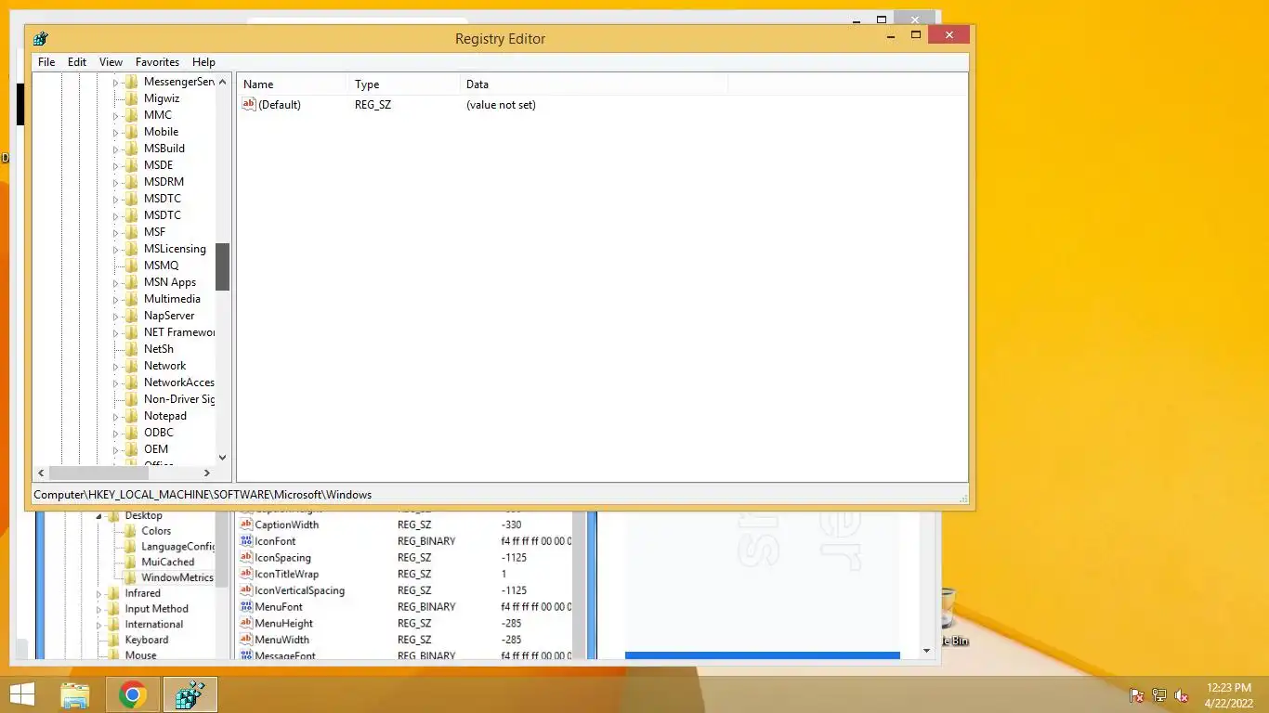1269x713 pixels.
Task: Expand the MessengerService key
Action: (117, 83)
